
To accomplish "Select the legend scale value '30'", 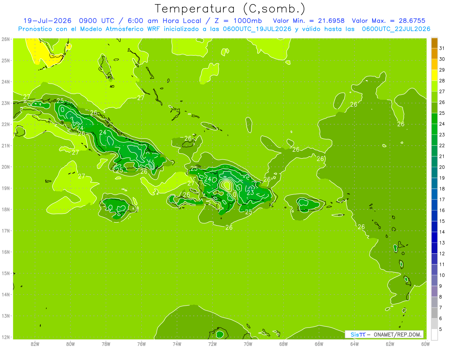I will pos(442,59).
